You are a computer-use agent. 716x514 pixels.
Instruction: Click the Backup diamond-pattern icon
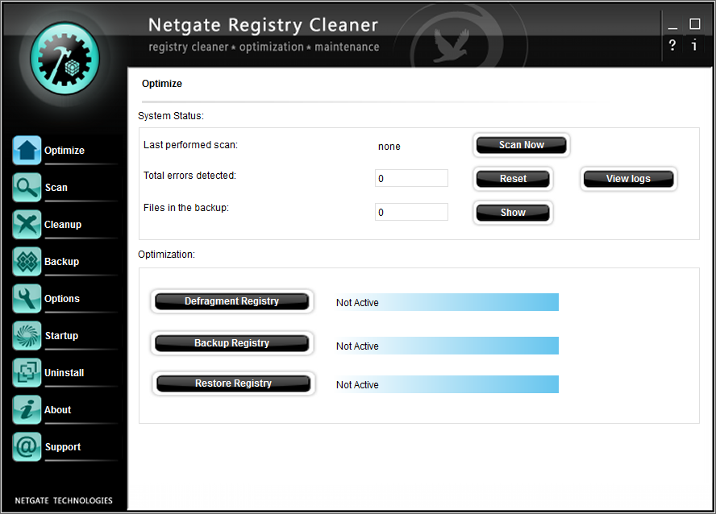pos(27,261)
